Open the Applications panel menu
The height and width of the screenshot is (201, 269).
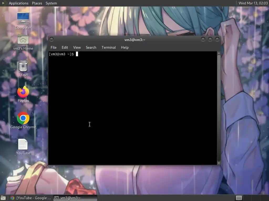[19, 3]
